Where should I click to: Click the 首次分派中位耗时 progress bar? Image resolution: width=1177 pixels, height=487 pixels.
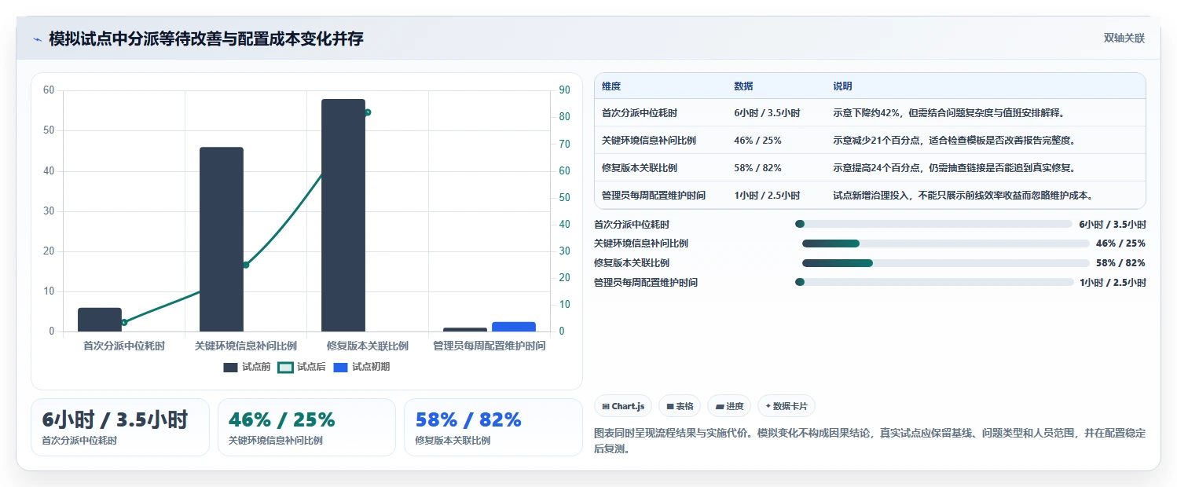tap(933, 224)
